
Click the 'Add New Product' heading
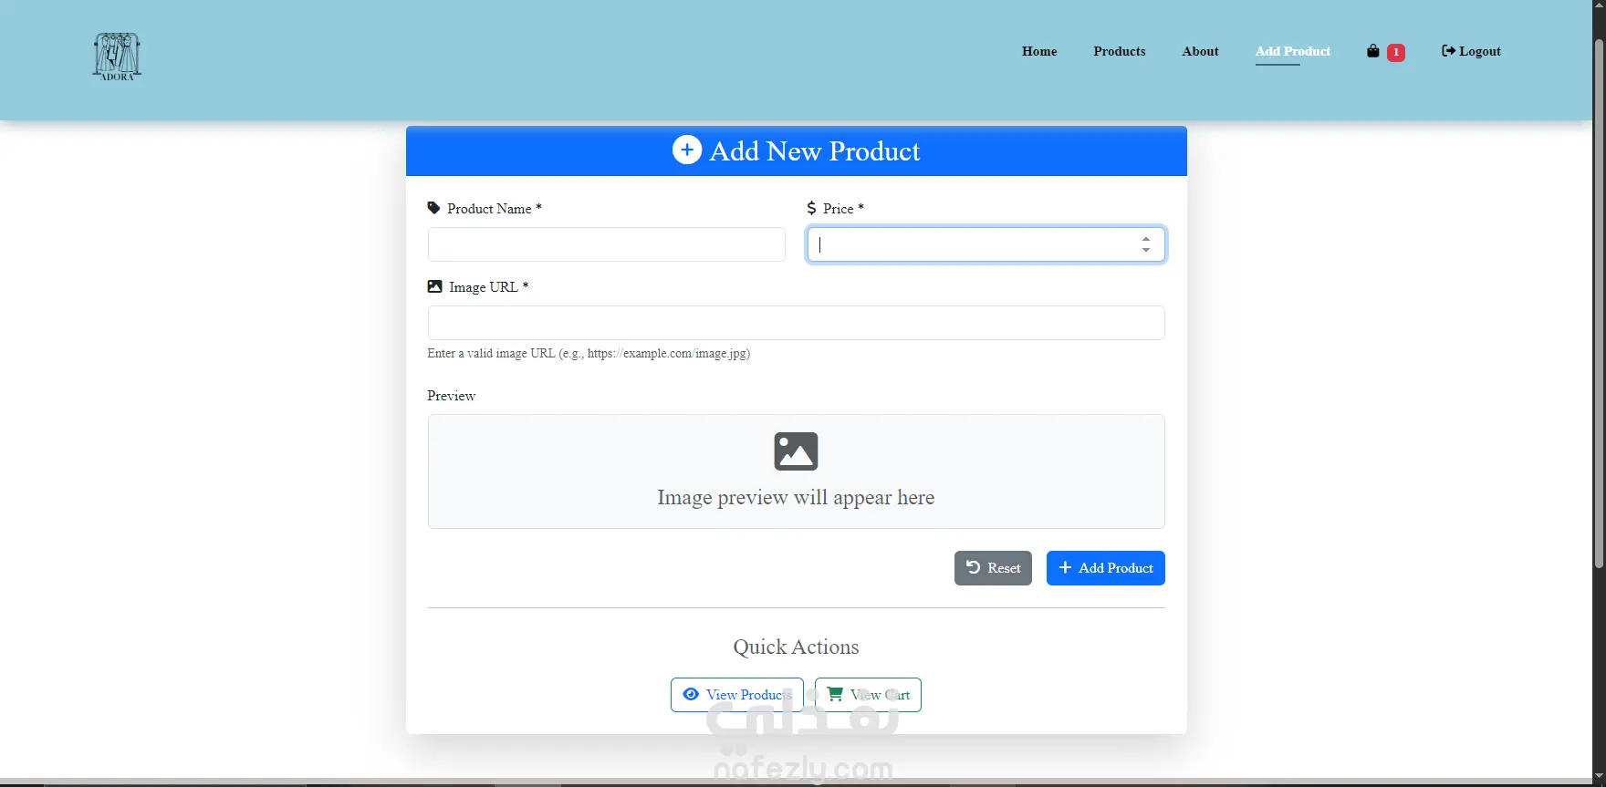point(815,150)
